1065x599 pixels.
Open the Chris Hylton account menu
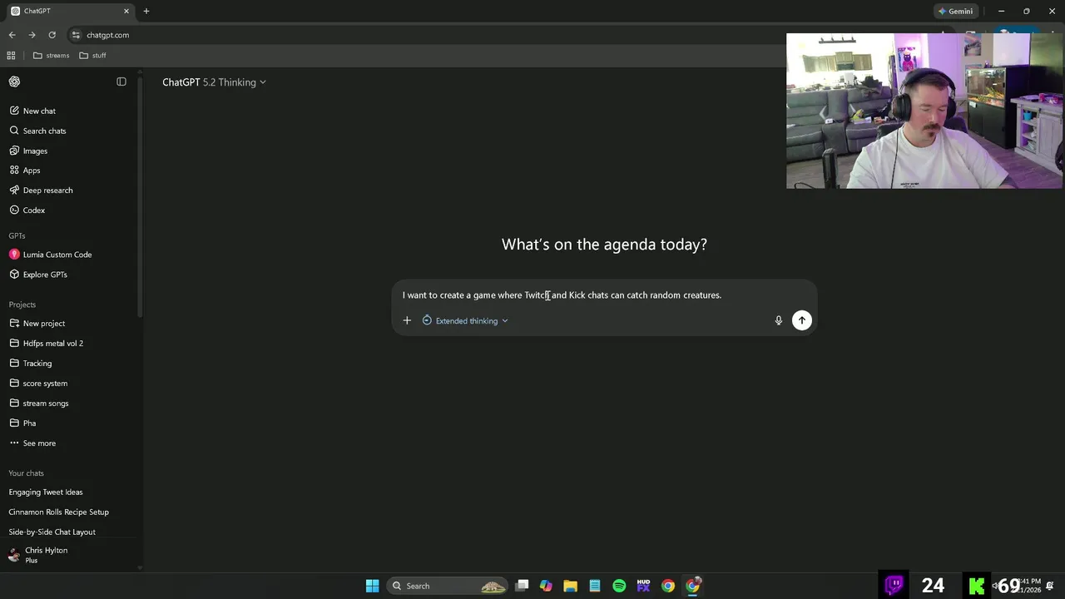tap(68, 555)
